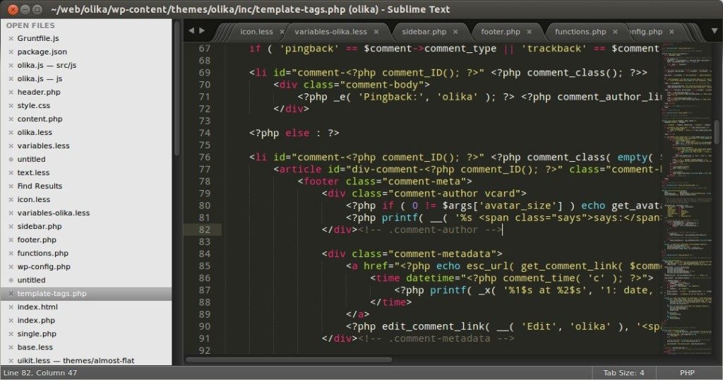Close the icon.less tab with its x
Screen dimensions: 723x380
pyautogui.click(x=282, y=32)
